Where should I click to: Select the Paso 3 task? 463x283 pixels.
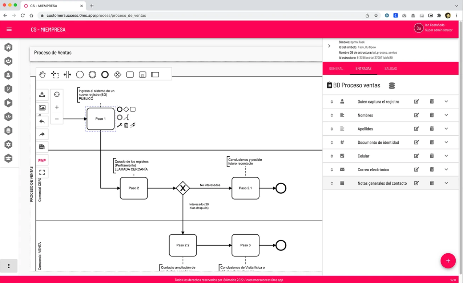coord(245,245)
